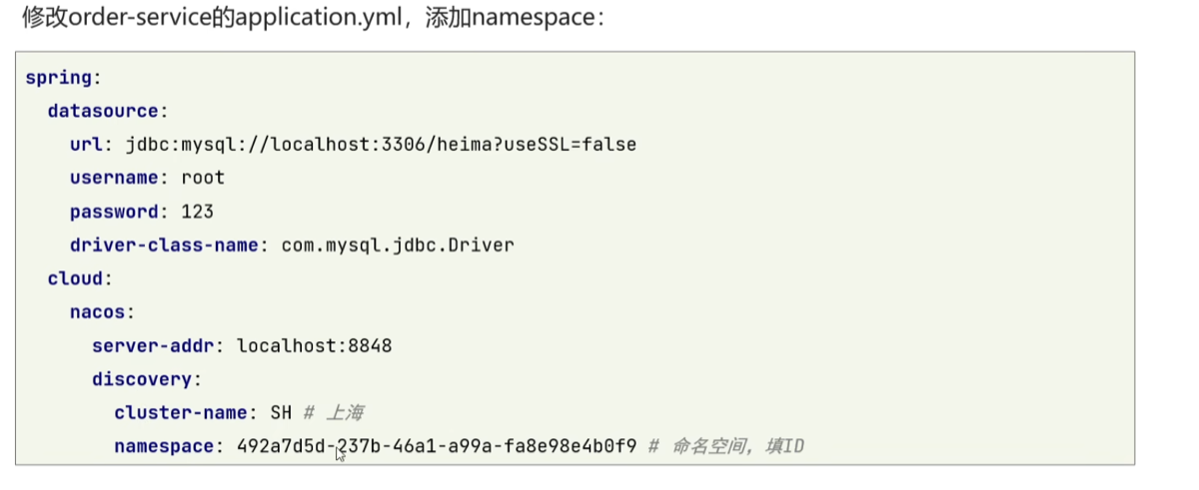Select the SH cluster value
Screen dimensions: 1199x490
click(x=281, y=412)
